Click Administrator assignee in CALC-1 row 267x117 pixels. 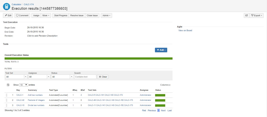click(x=145, y=95)
